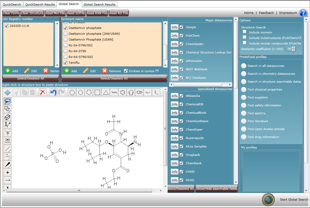Select the benzene ring template
This screenshot has height=208, width=310.
(x=122, y=92)
